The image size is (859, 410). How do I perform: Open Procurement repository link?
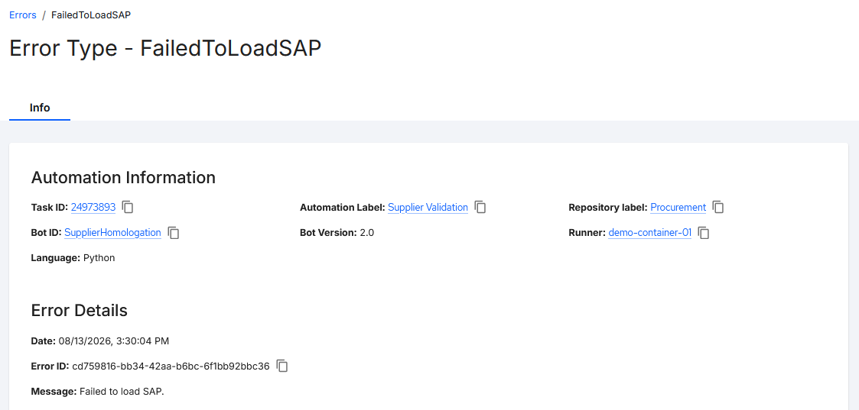click(678, 207)
